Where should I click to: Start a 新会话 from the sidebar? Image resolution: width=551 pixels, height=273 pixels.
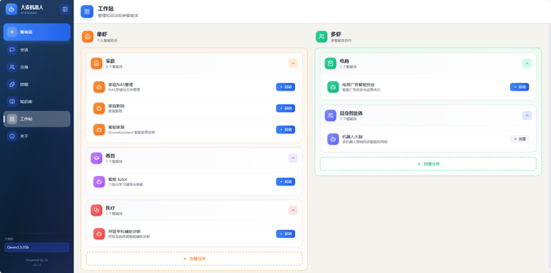tap(36, 32)
